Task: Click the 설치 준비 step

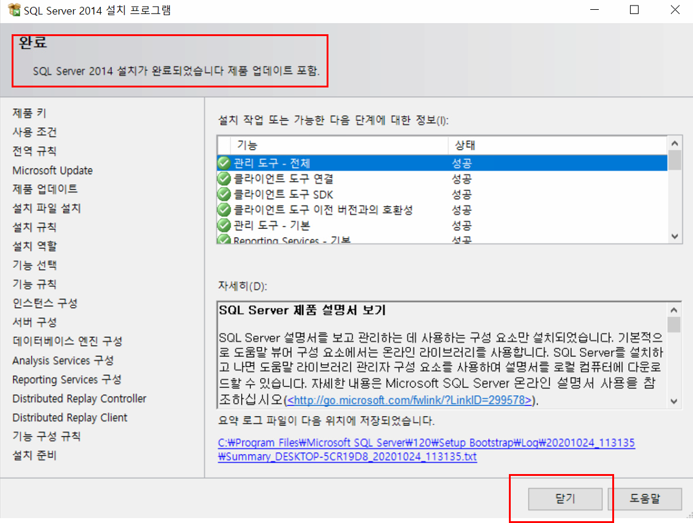Action: pos(34,455)
